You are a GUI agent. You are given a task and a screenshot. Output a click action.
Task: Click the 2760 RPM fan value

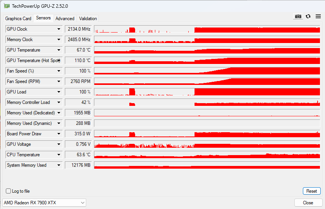[78, 81]
